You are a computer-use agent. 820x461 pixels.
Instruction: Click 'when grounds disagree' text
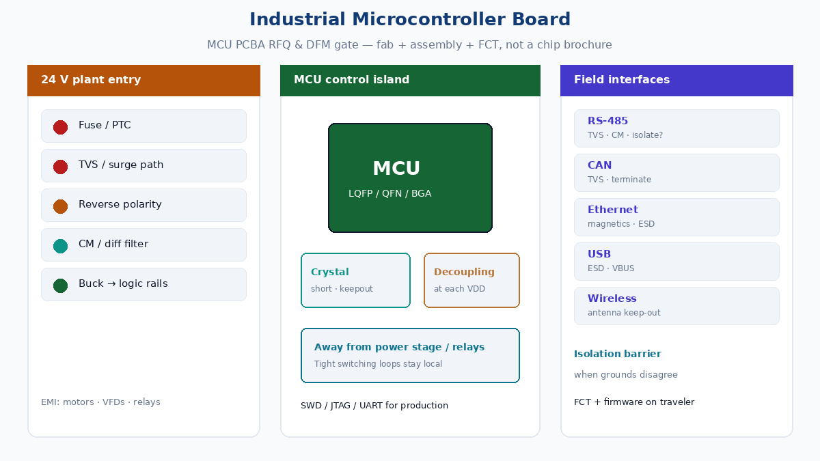click(x=626, y=375)
